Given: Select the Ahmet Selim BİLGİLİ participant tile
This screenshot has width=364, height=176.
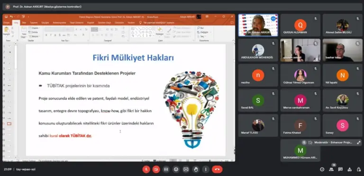Looking at the screenshot, I should pyautogui.click(x=342, y=25).
